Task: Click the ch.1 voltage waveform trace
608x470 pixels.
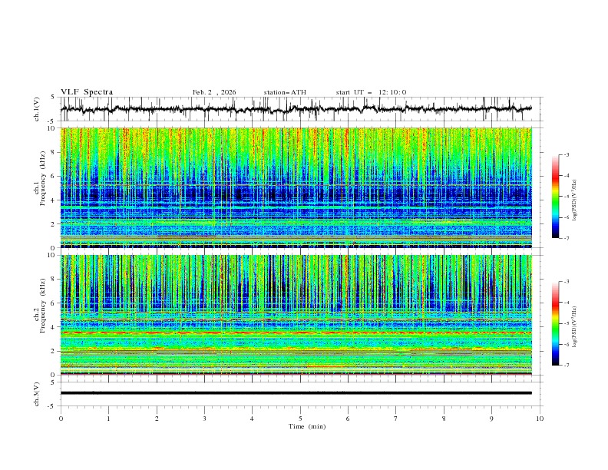Action: pos(296,109)
